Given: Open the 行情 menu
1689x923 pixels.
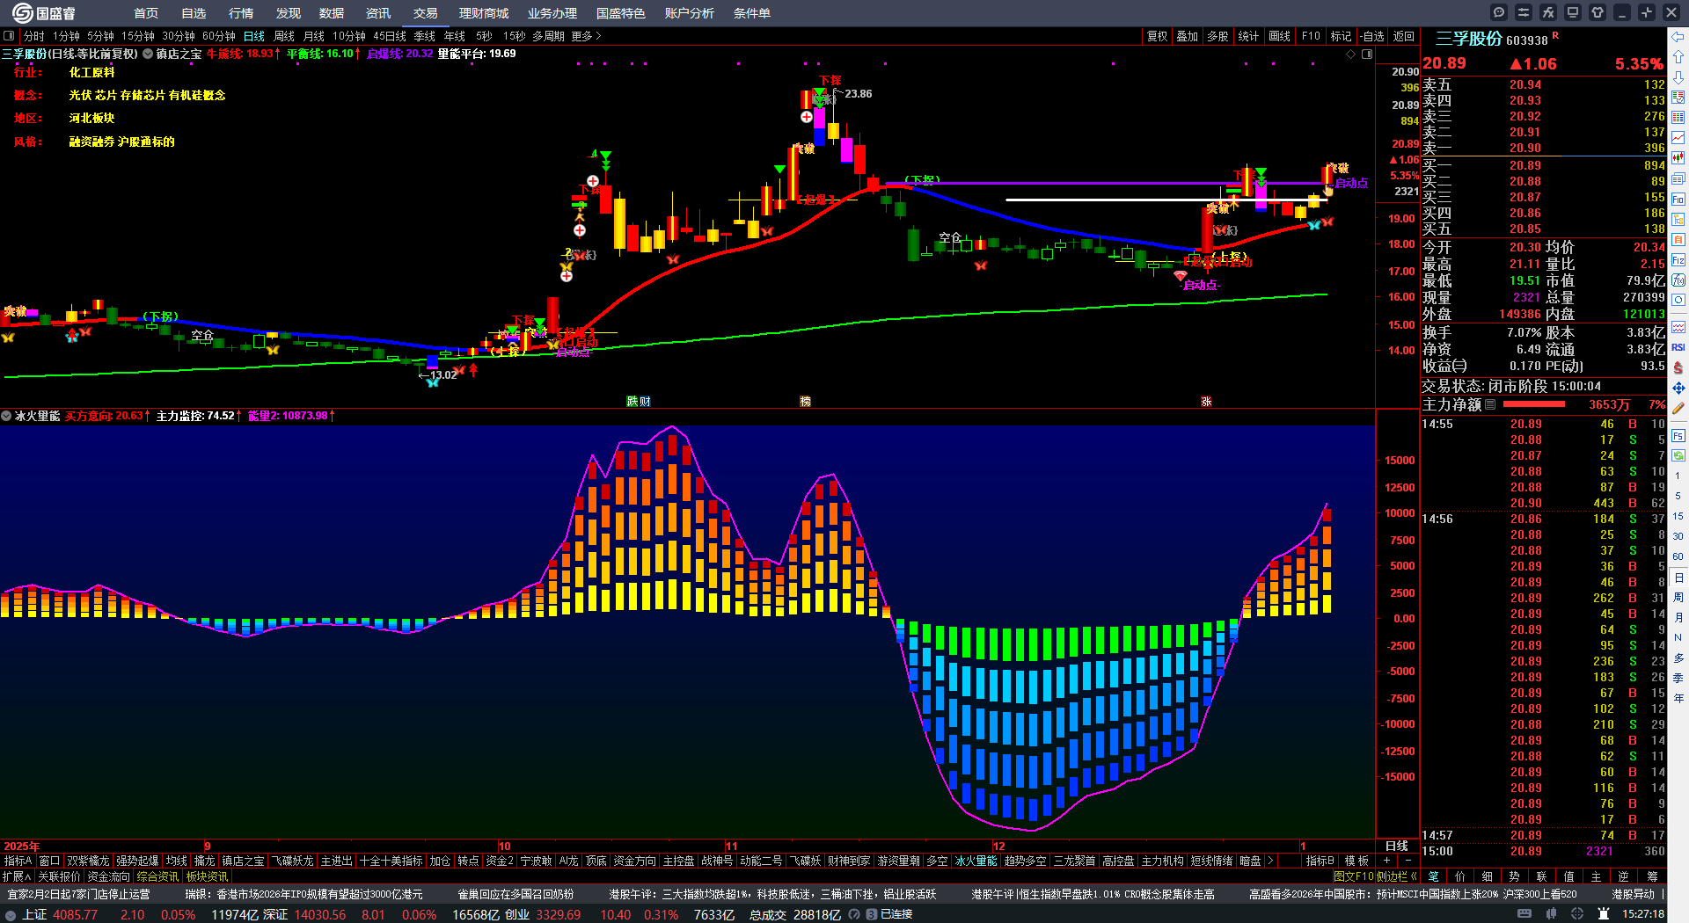Looking at the screenshot, I should (241, 13).
